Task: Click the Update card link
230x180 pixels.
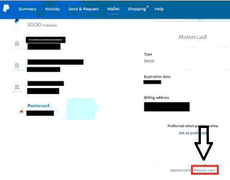Action: [180, 170]
